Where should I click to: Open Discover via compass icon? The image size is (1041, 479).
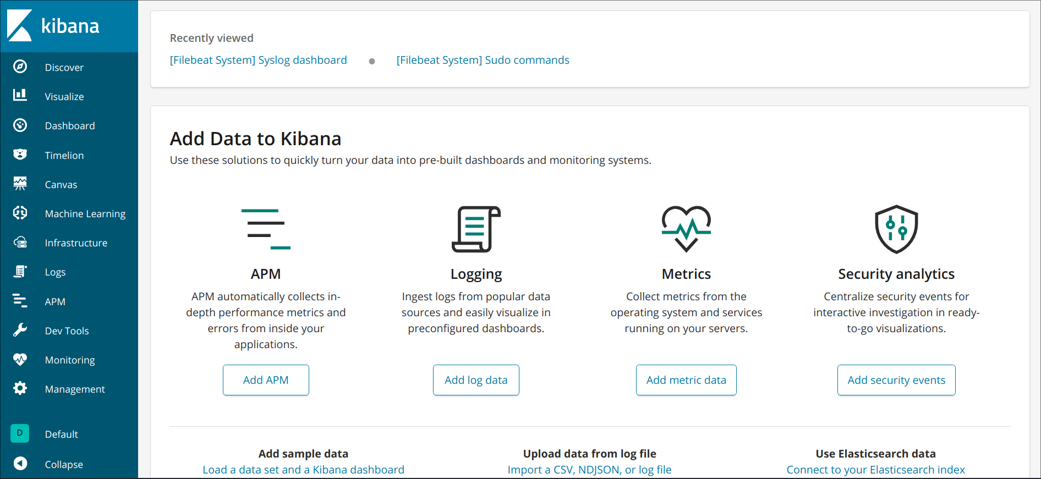coord(20,67)
